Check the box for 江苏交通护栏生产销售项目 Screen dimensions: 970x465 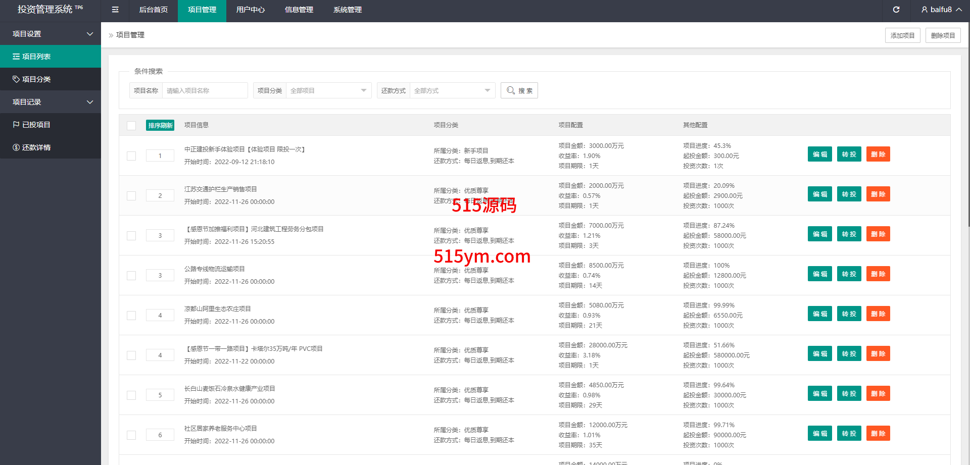[131, 196]
